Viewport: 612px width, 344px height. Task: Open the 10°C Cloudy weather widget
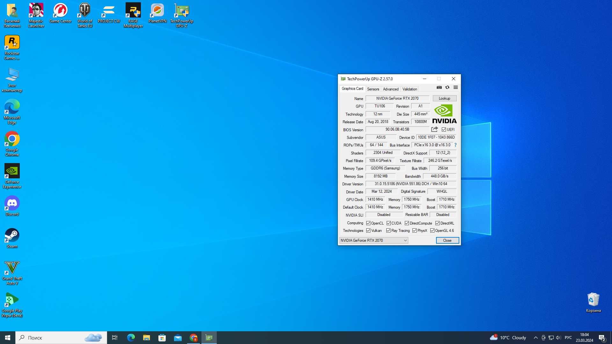click(x=508, y=338)
